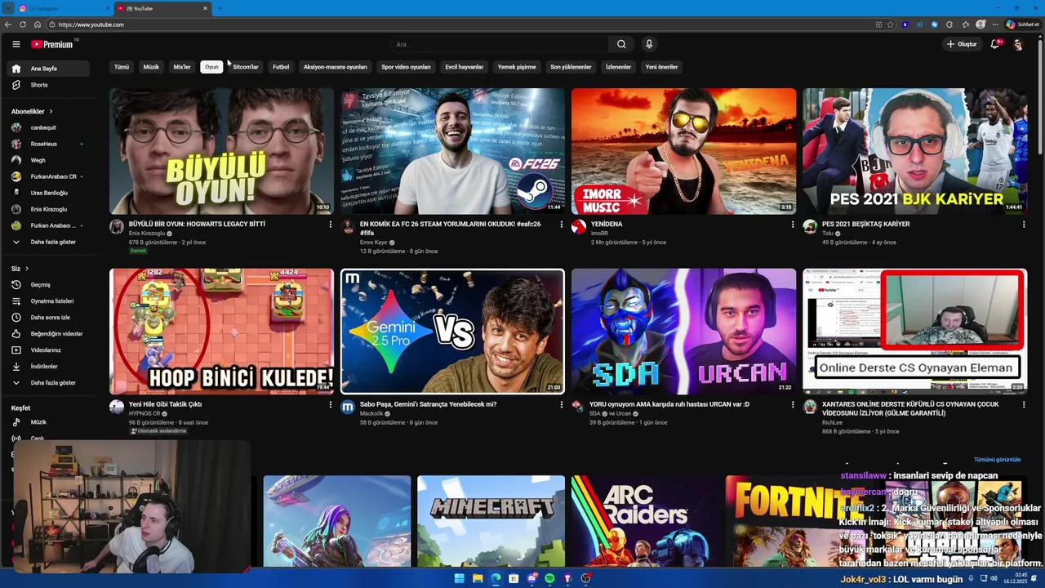Select the Evcil hayvanlar chip
The image size is (1045, 588).
[x=465, y=67]
